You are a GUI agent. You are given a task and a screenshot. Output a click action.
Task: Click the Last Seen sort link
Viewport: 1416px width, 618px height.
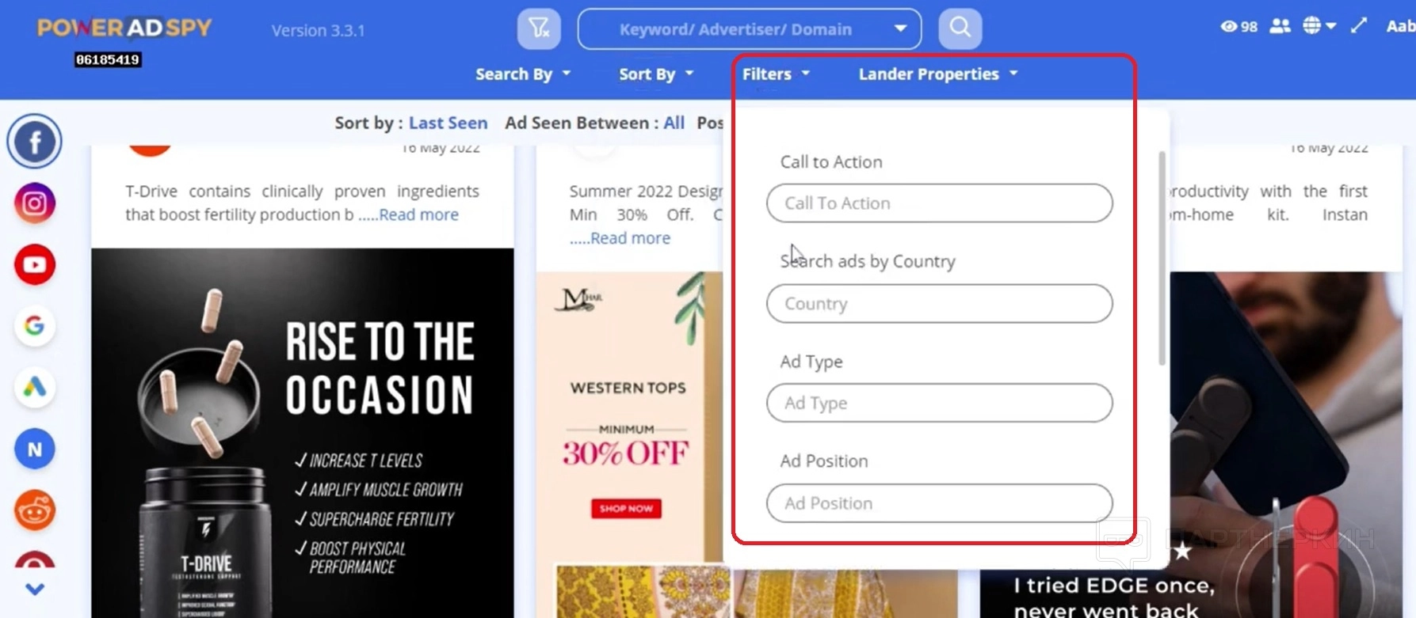[448, 123]
